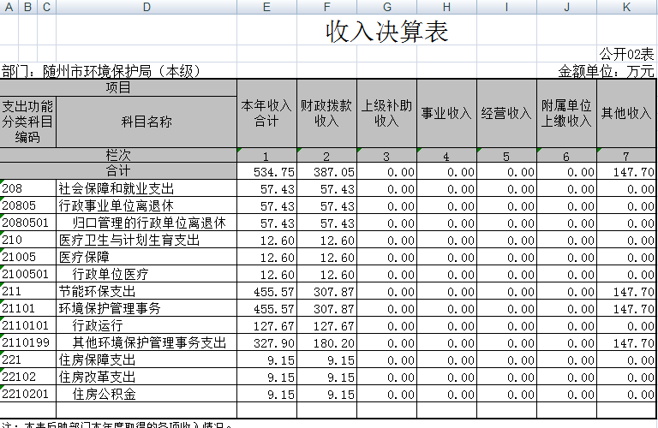Select column D header

click(146, 7)
